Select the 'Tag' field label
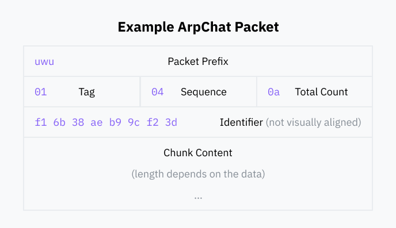 pyautogui.click(x=86, y=92)
